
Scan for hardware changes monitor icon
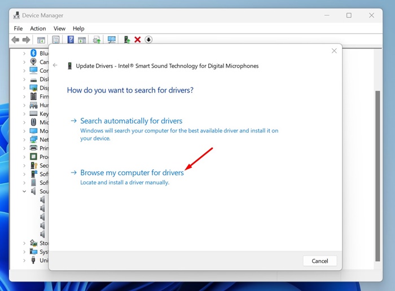click(x=112, y=39)
